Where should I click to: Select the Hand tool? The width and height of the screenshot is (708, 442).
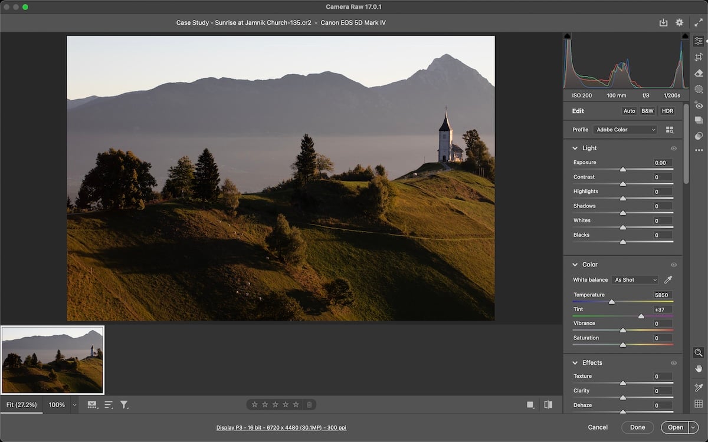click(699, 370)
